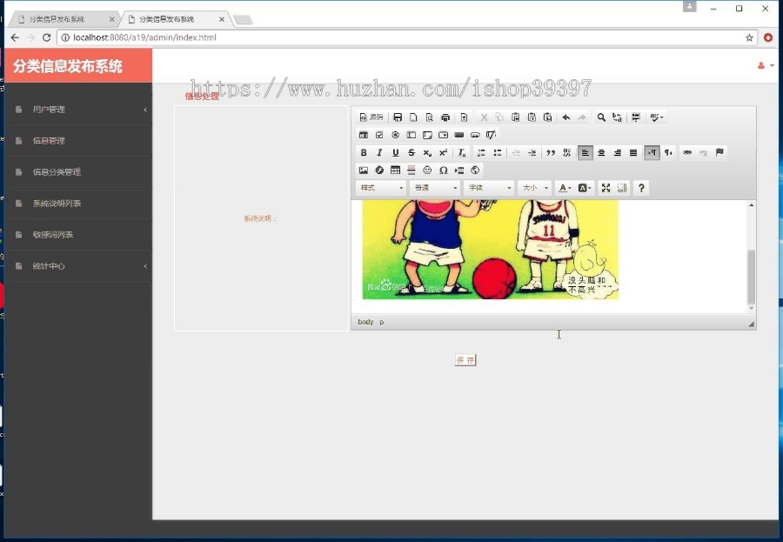This screenshot has height=542, width=783.
Task: Undo the last editor action
Action: [565, 117]
